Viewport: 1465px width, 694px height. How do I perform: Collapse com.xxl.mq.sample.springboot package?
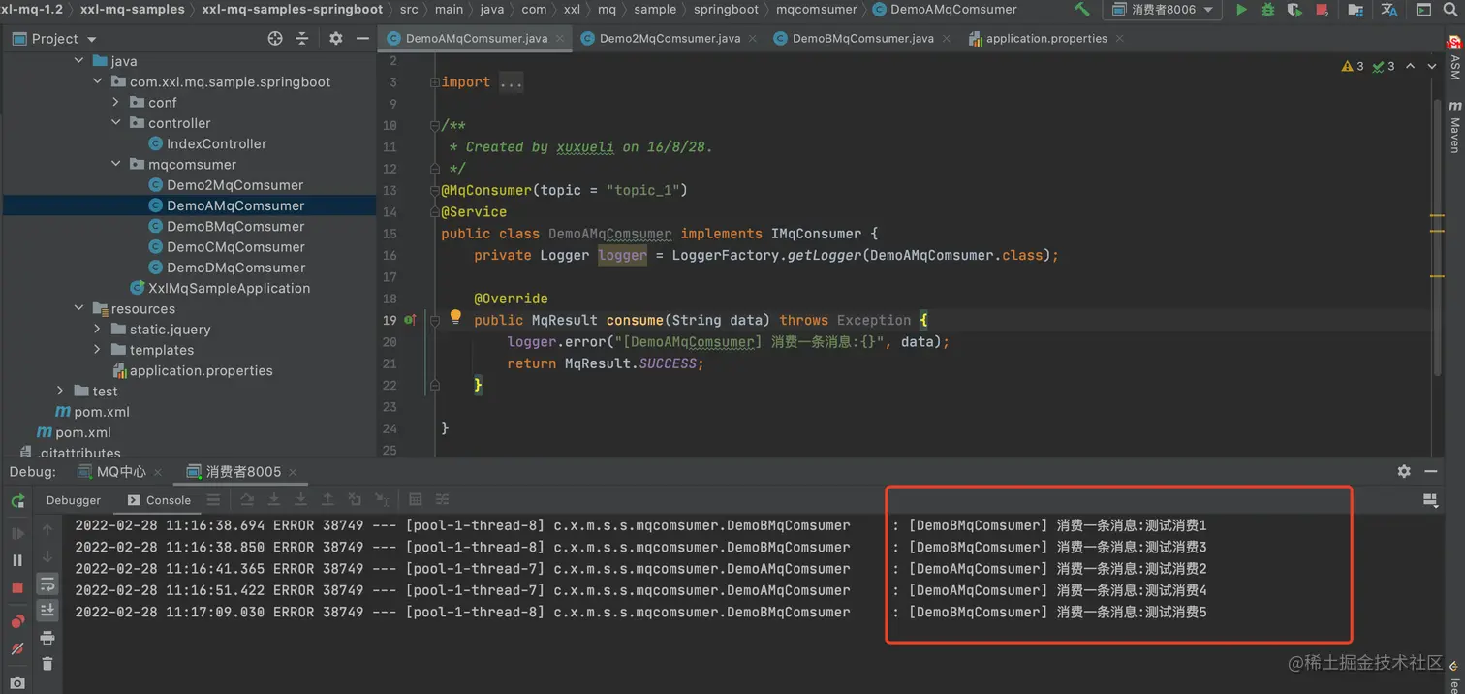point(98,81)
